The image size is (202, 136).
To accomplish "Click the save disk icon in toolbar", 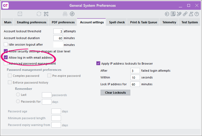I will pos(20,14).
